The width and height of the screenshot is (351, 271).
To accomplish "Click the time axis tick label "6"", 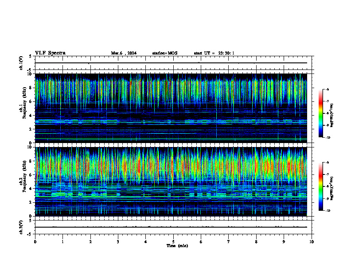I will (x=201, y=242).
